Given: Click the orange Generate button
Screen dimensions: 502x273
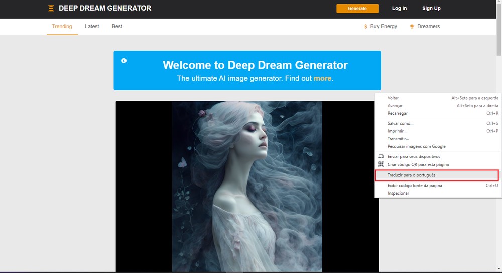Looking at the screenshot, I should 357,9.
